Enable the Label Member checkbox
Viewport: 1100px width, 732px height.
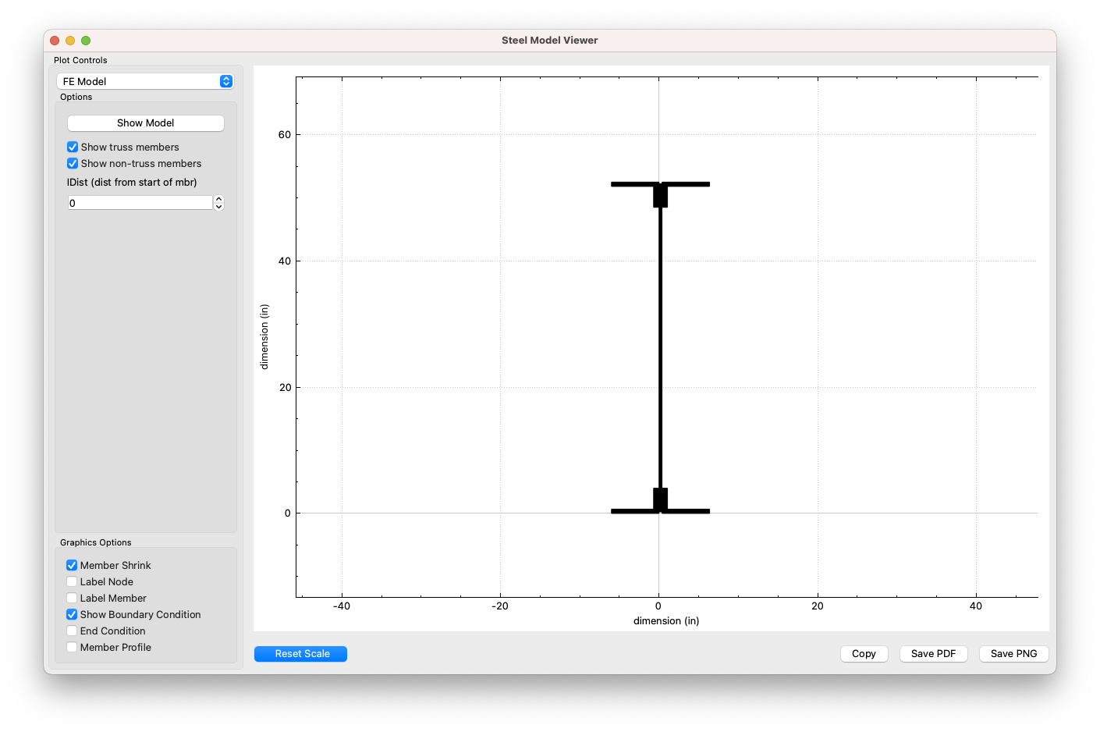click(x=72, y=599)
